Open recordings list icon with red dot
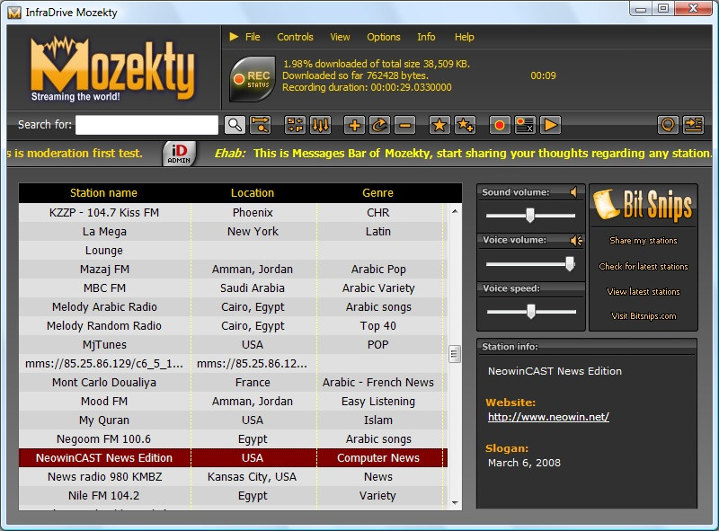The image size is (719, 531). point(525,125)
